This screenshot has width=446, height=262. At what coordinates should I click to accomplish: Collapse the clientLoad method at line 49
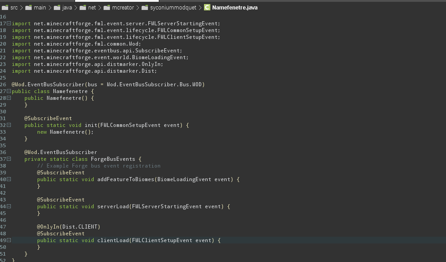(9, 240)
